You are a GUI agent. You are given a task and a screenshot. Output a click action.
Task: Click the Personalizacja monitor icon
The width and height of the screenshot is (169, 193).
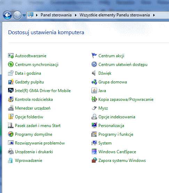coord(94,126)
